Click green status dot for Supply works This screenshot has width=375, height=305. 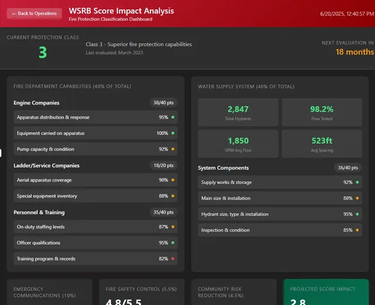357,182
